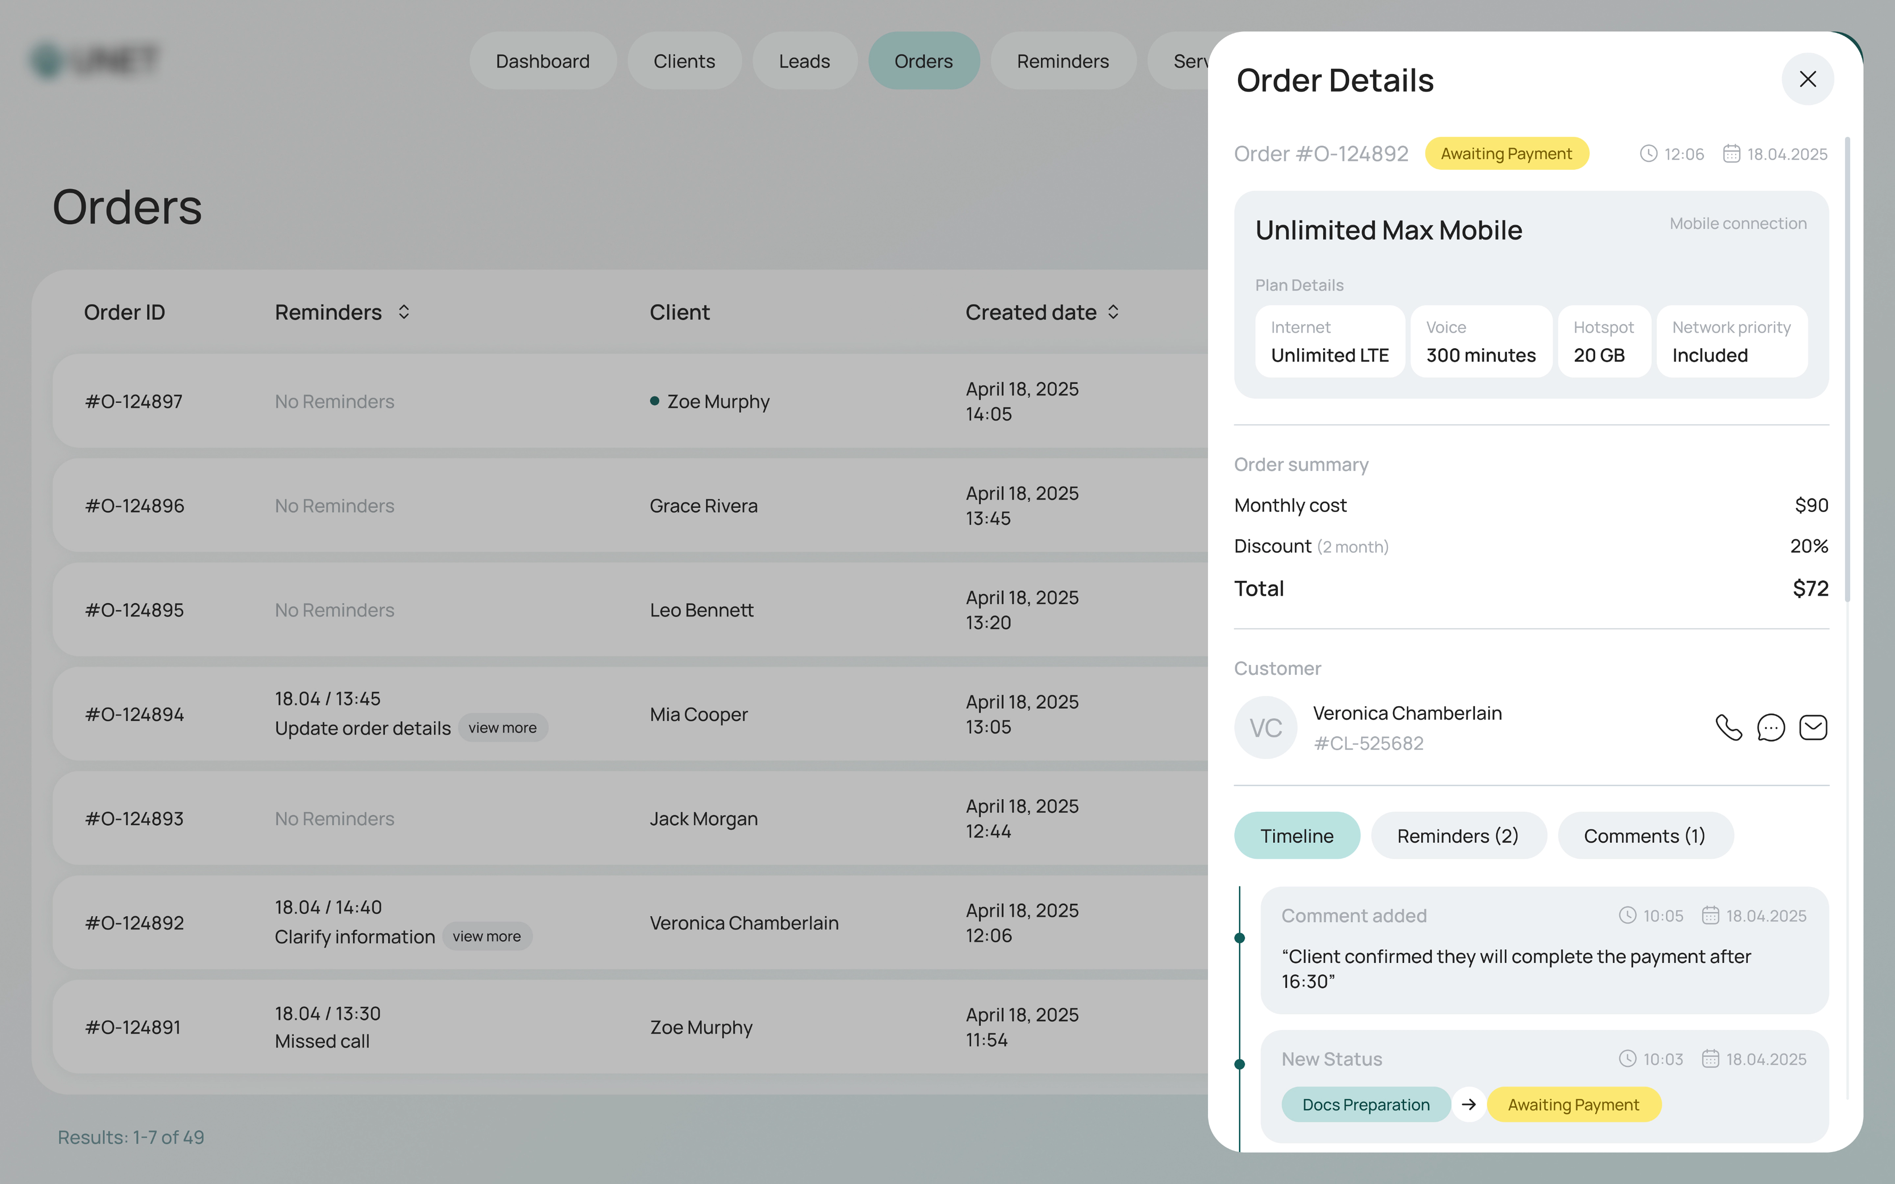This screenshot has height=1184, width=1895.
Task: Go to the Clients navigation item
Action: coord(684,61)
